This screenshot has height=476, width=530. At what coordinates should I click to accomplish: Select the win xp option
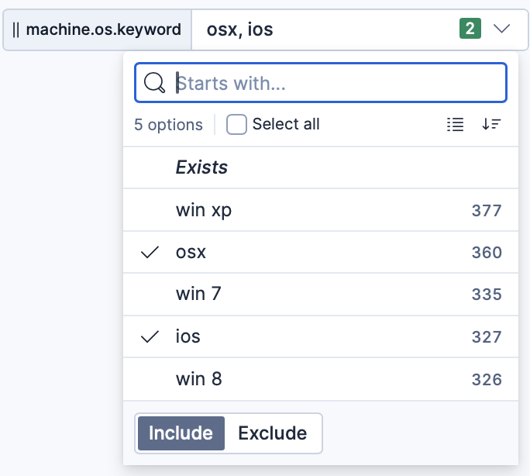(x=204, y=210)
